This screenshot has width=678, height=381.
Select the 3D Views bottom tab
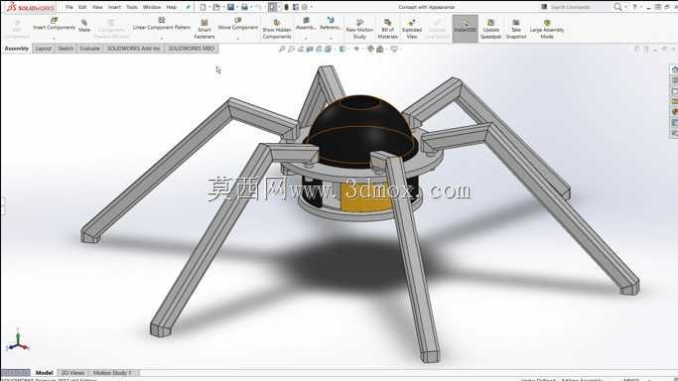coord(72,372)
